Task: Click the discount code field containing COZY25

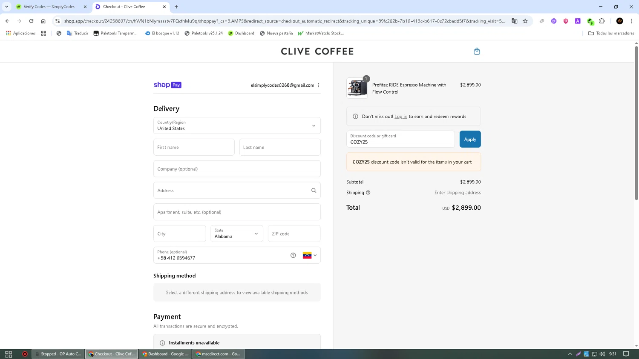Action: (x=400, y=139)
